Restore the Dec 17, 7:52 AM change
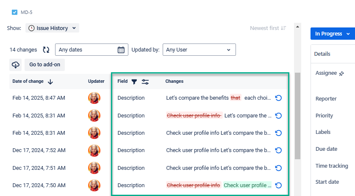This screenshot has width=355, height=196. pos(278,150)
